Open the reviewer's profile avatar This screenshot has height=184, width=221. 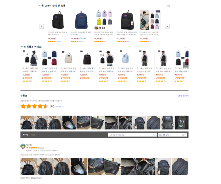[x=23, y=146]
